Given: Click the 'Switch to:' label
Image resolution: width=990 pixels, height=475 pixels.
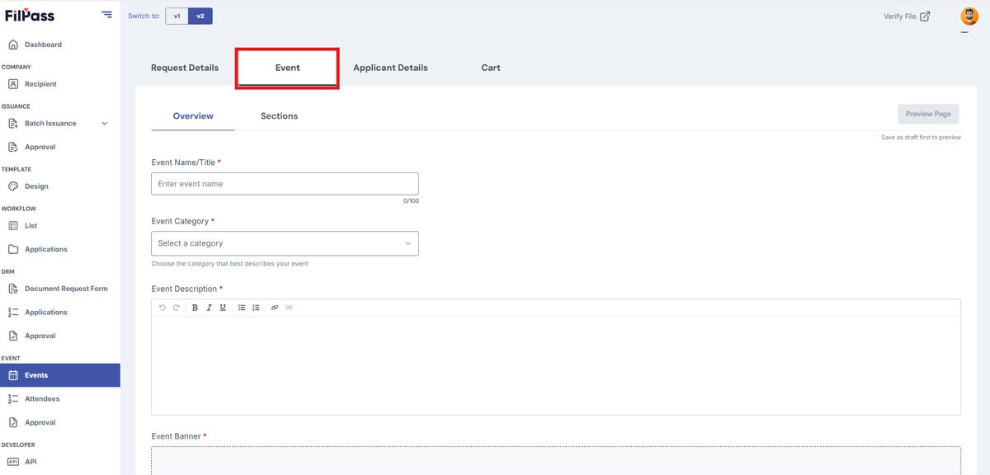Looking at the screenshot, I should [x=144, y=16].
